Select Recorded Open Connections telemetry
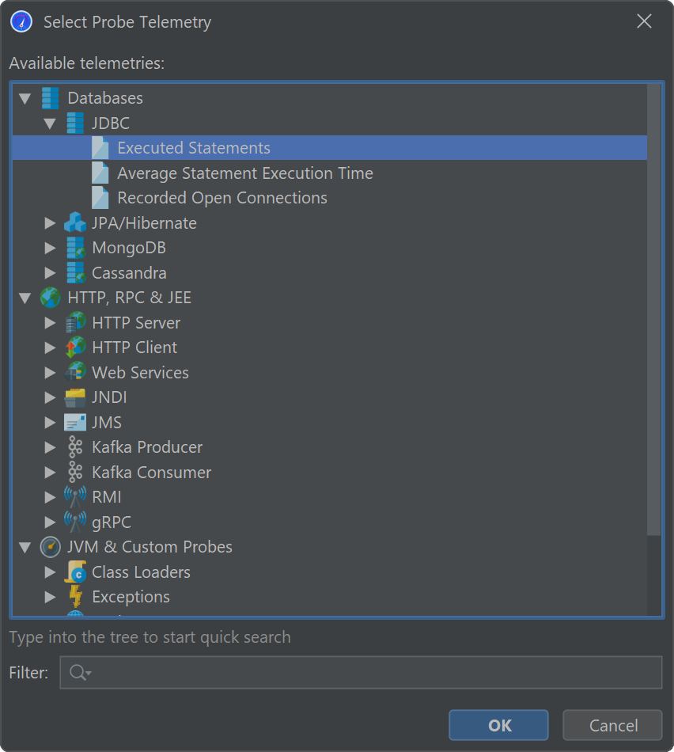Viewport: 674px width, 752px height. point(222,198)
